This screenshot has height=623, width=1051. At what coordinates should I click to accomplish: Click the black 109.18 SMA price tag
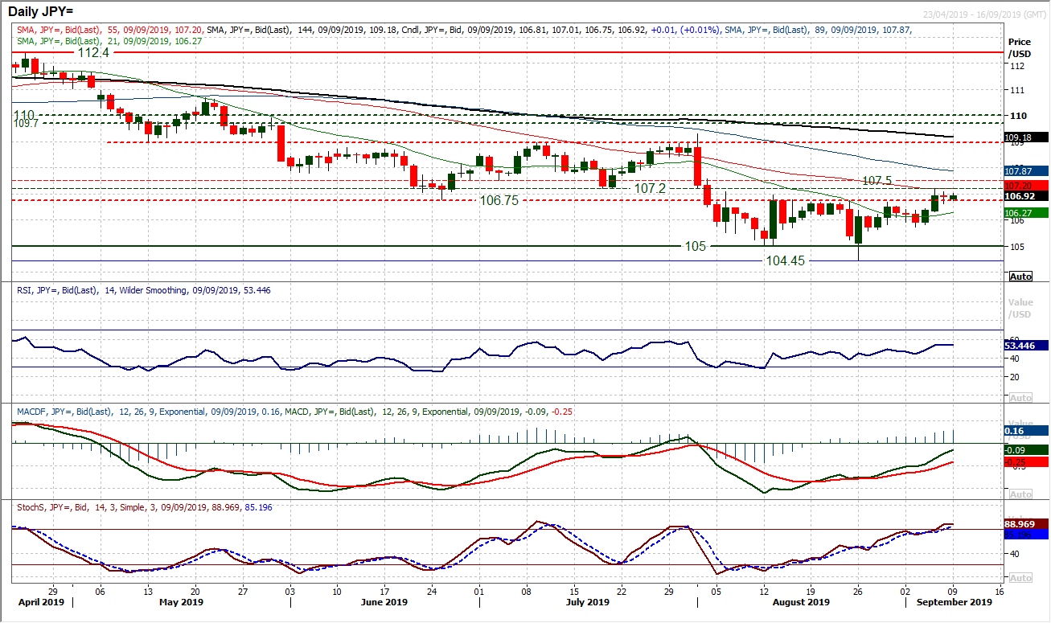[1027, 137]
